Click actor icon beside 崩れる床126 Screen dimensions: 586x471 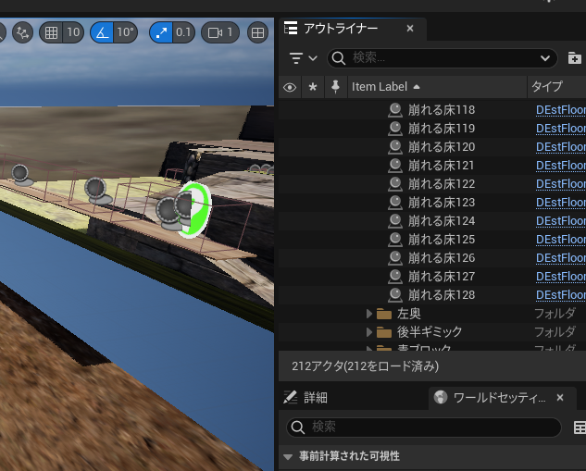pos(395,258)
